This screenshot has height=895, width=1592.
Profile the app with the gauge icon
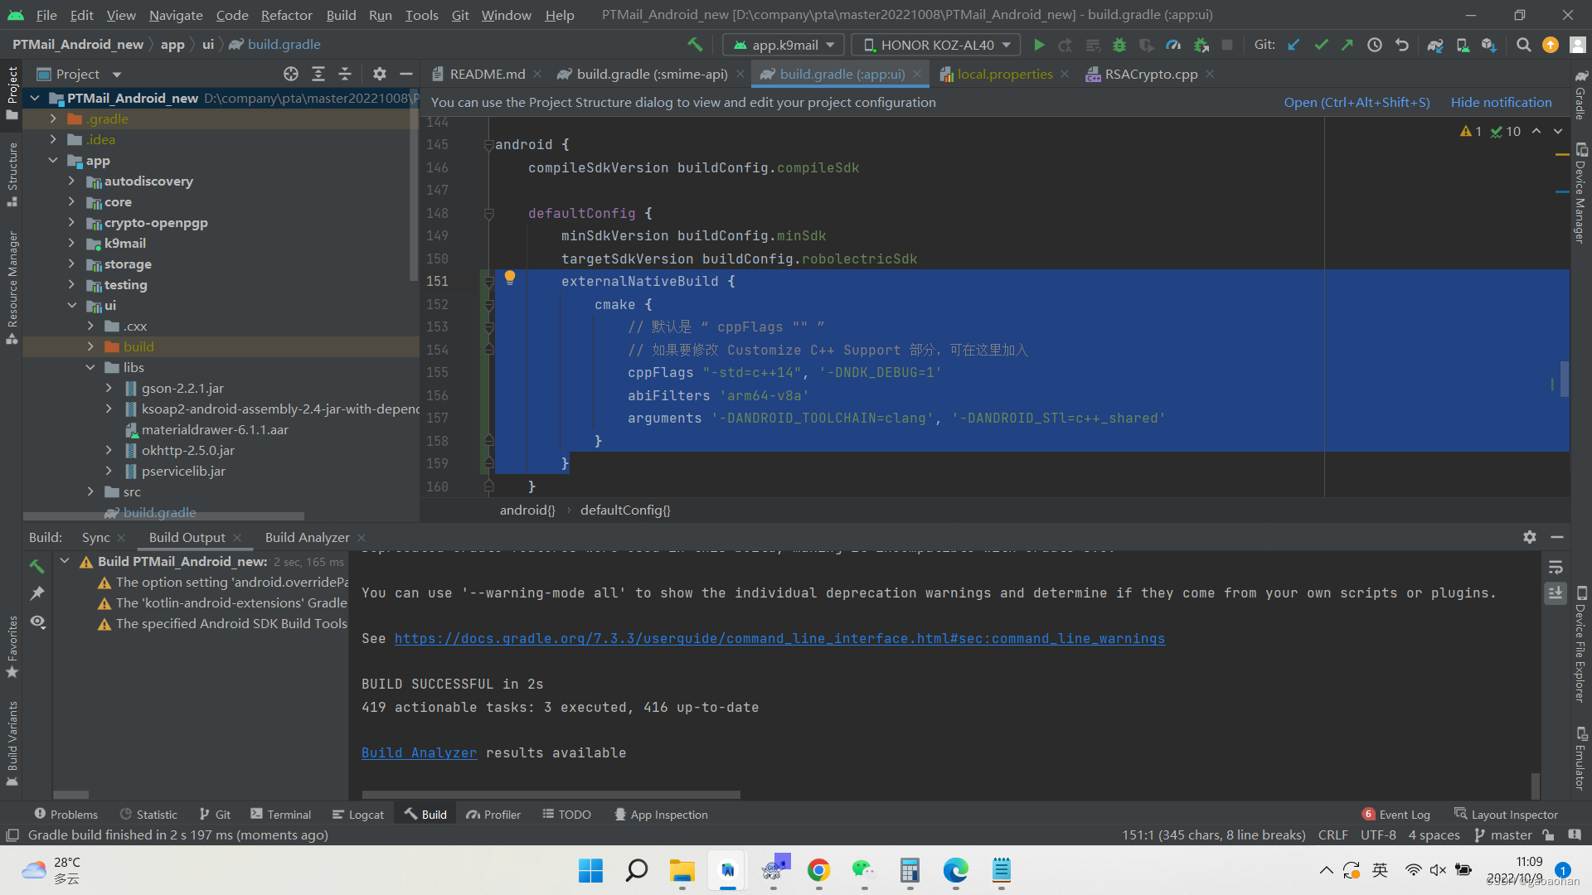point(1172,45)
